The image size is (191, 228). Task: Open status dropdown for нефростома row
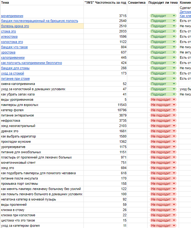174,120
